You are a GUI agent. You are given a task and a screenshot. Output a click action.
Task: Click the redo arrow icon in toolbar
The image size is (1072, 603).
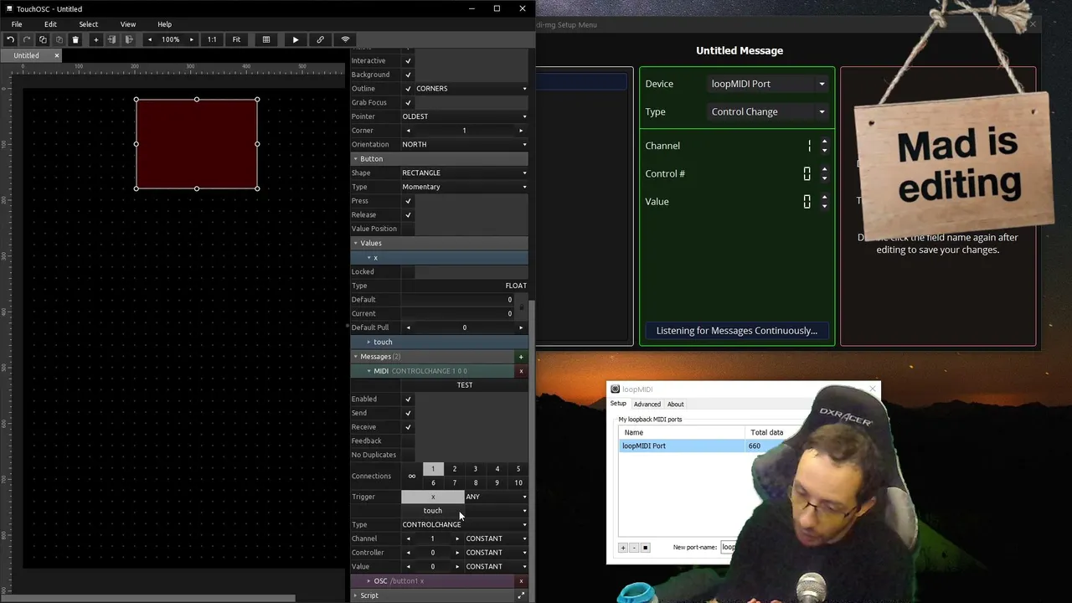[27, 39]
